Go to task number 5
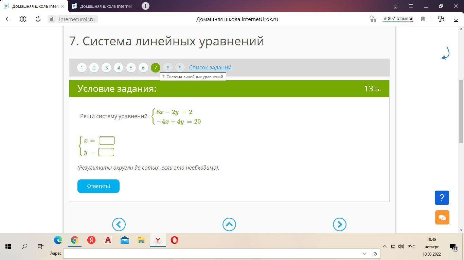Screen dimensions: 464x260 [131, 68]
